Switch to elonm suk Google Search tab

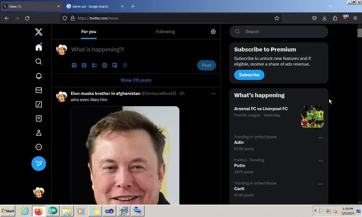click(x=95, y=6)
